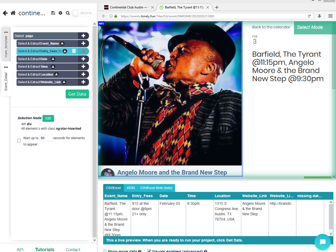Click the X on Entry_Fees command
Screen dimensions: 336x252
tap(83, 51)
